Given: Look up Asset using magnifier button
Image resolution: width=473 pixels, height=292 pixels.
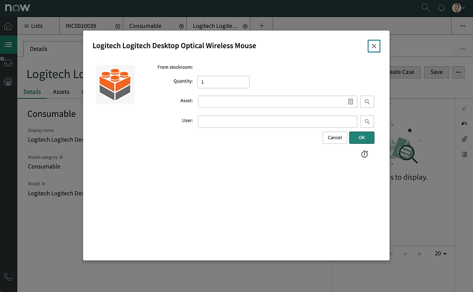Looking at the screenshot, I should (x=367, y=102).
